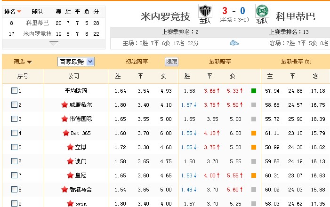Click the red star beside 伟德国际

[64, 119]
